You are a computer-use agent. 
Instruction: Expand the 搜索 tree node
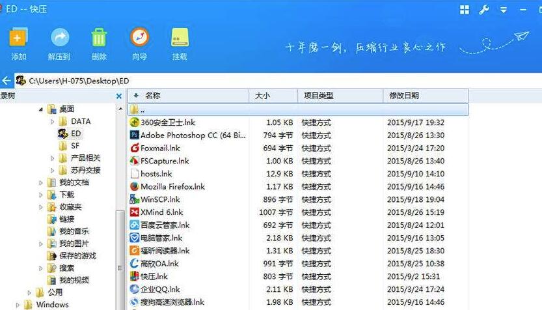41,268
